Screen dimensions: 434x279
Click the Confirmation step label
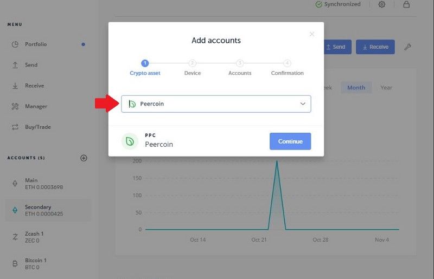(288, 73)
